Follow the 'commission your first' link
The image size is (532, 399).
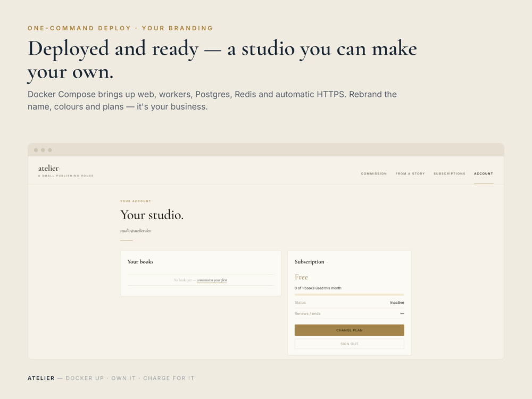pyautogui.click(x=212, y=280)
